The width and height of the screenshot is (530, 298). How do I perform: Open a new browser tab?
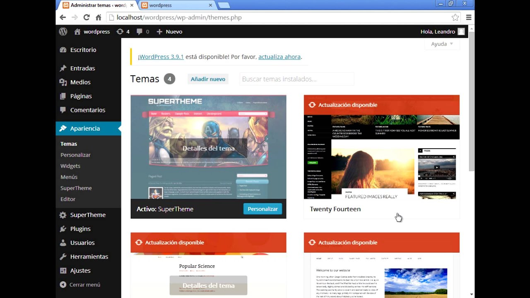224,5
